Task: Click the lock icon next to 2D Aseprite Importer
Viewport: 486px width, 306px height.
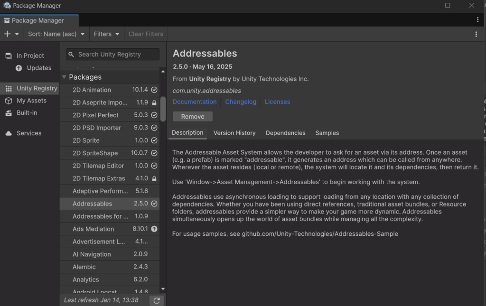Action: click(154, 102)
